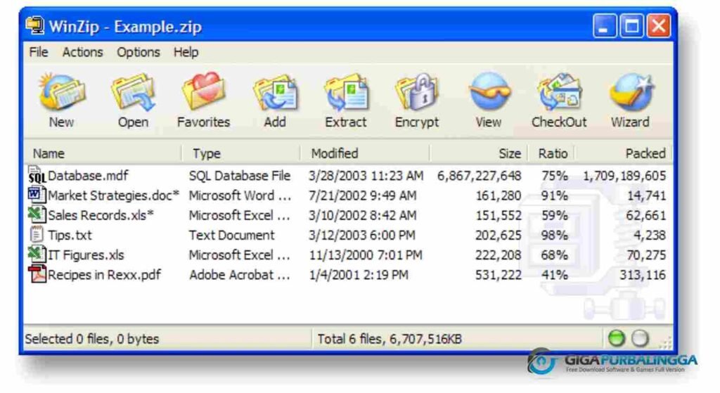Select the Database.mdf file name
The height and width of the screenshot is (393, 720).
[x=88, y=176]
